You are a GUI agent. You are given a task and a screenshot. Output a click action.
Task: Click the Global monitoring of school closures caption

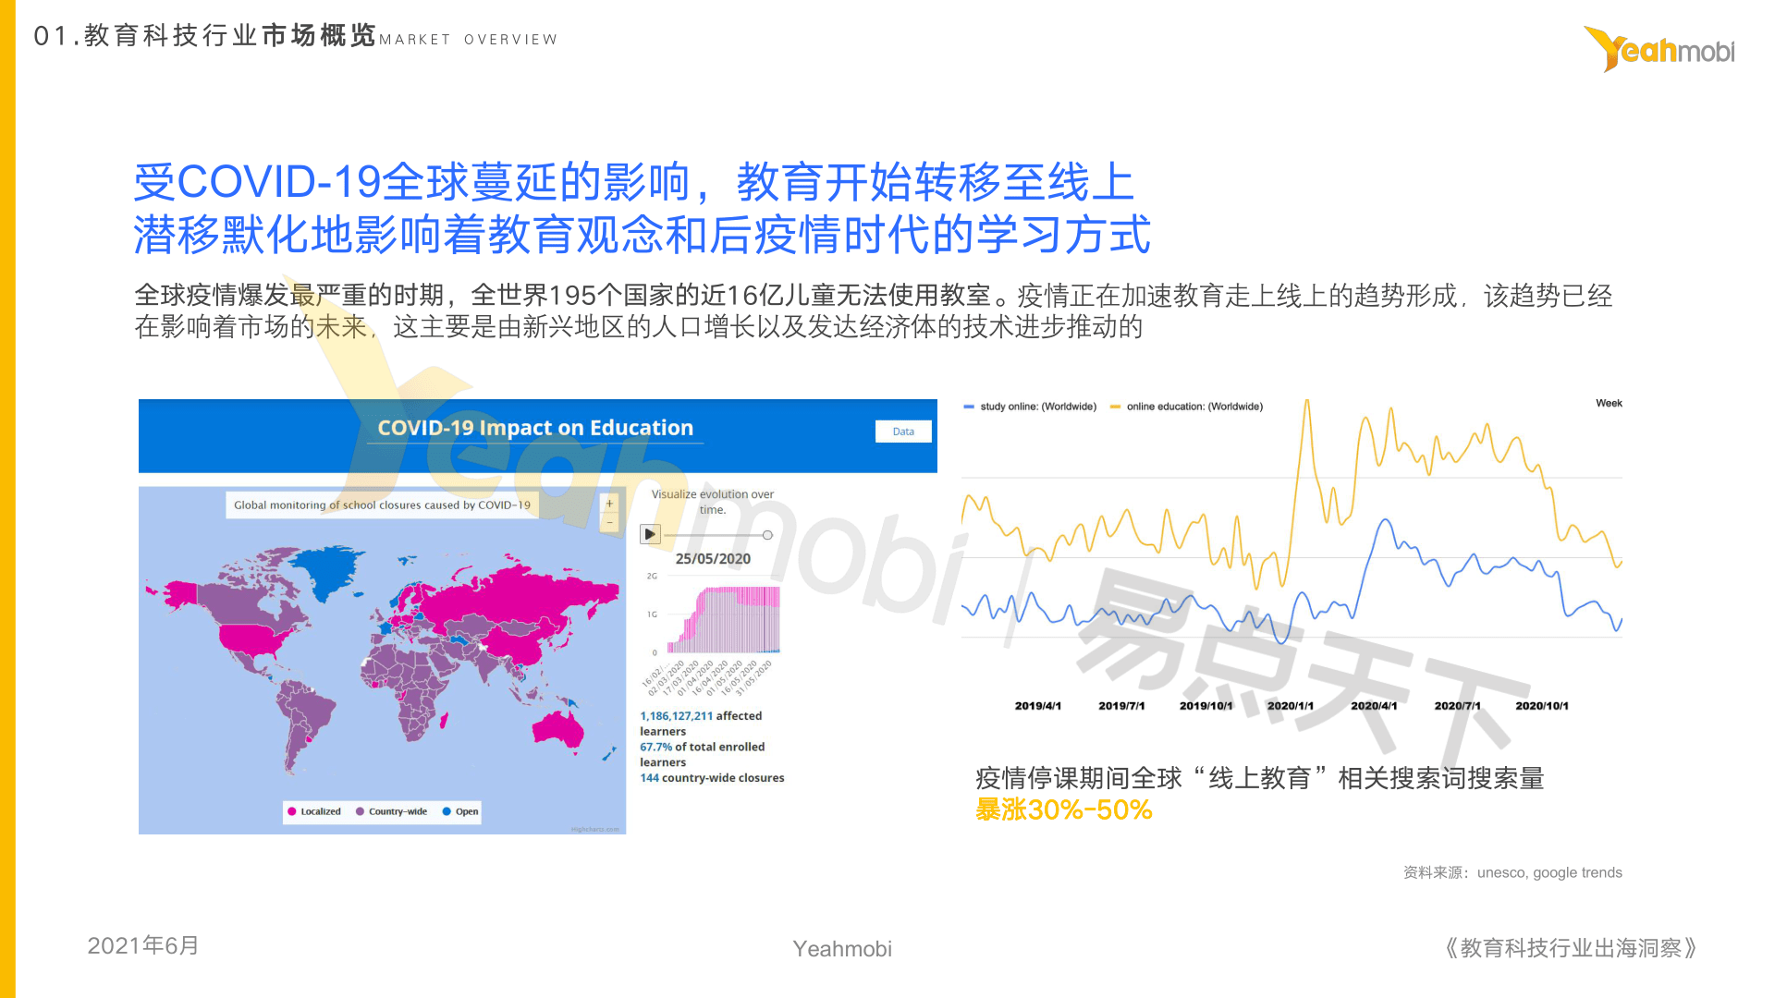click(x=382, y=505)
